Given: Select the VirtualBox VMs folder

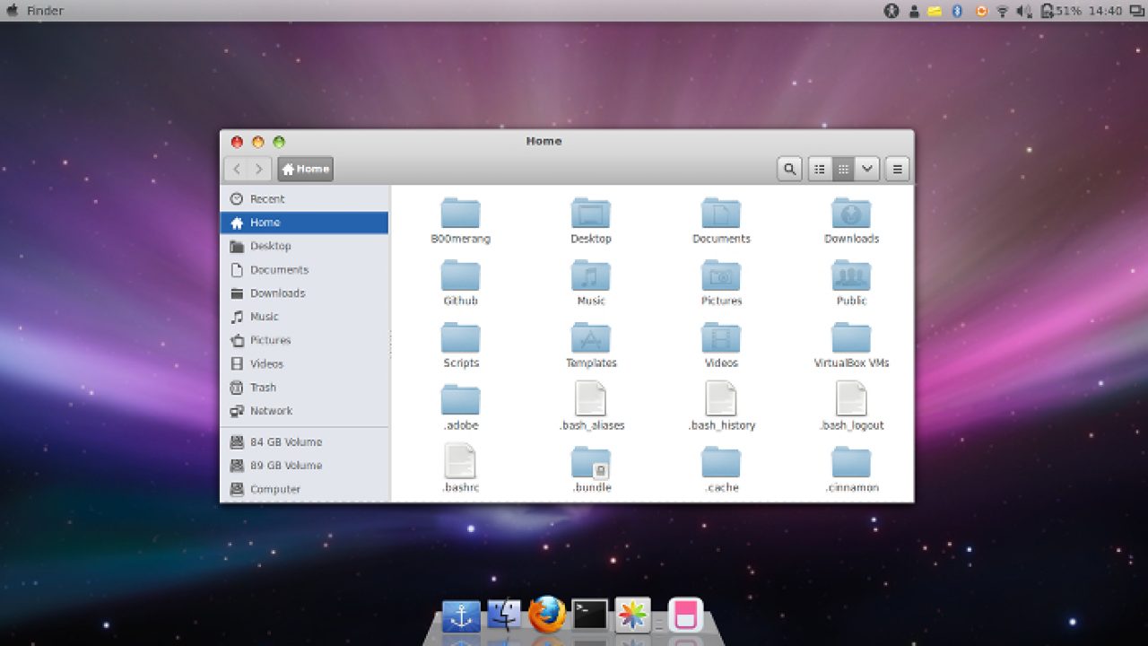Looking at the screenshot, I should pos(851,345).
